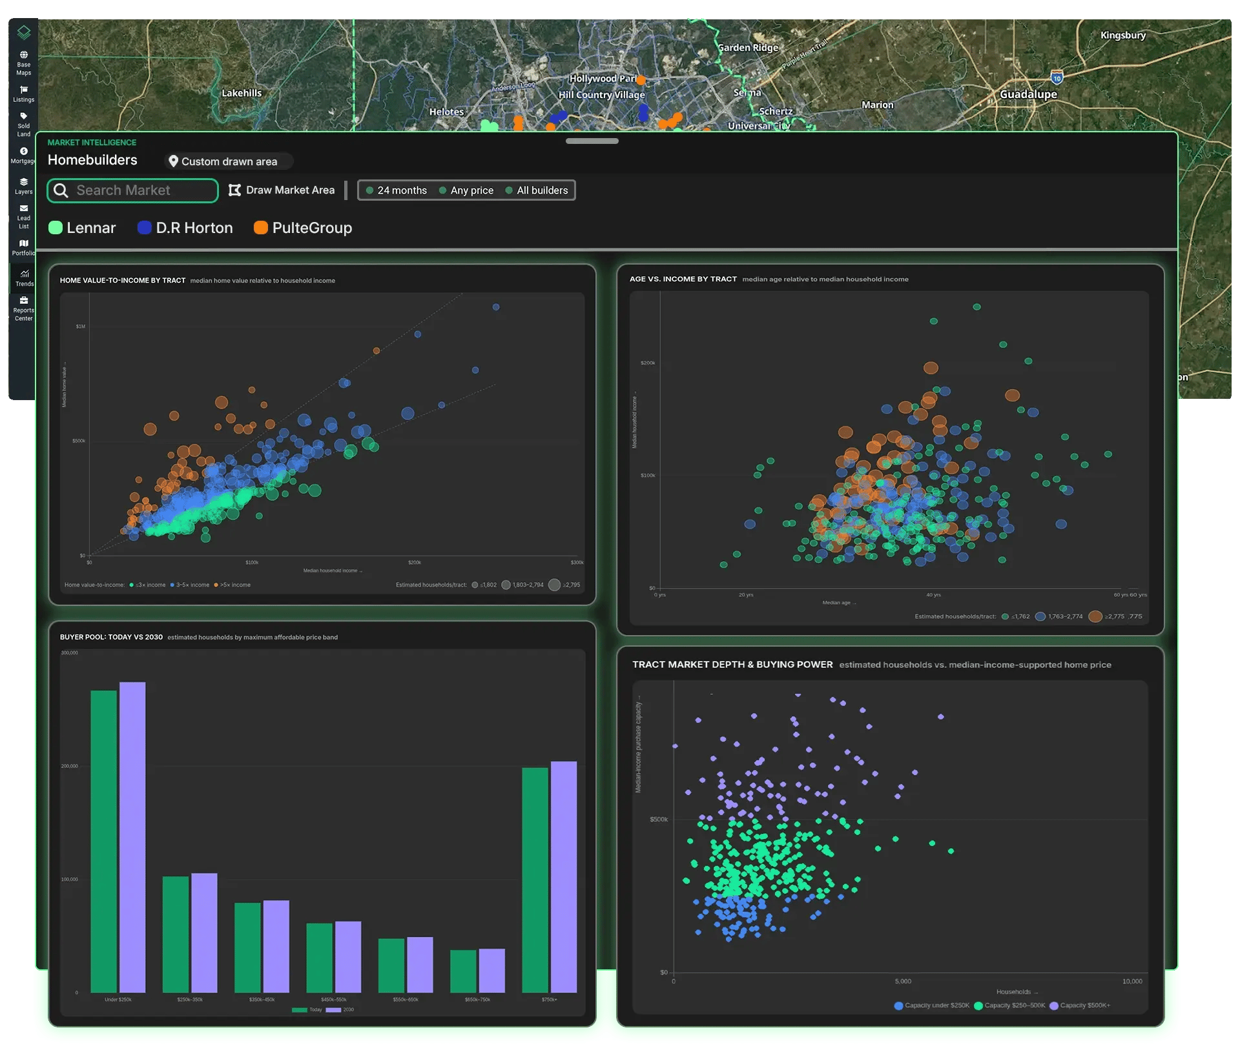Open the 24 months time filter
Viewport: 1240px width, 1061px height.
coord(396,190)
